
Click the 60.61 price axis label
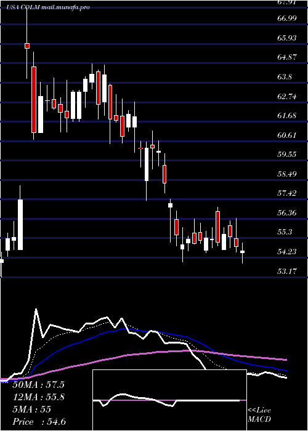(287, 135)
